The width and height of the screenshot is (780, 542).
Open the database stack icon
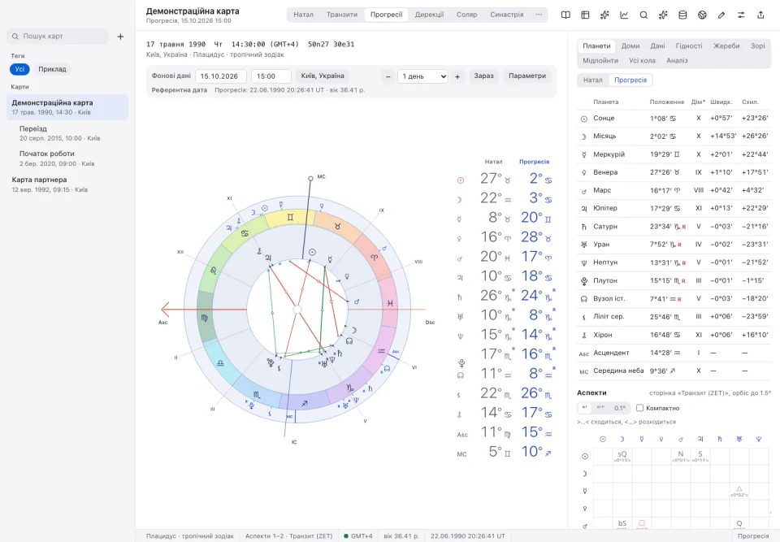(682, 15)
